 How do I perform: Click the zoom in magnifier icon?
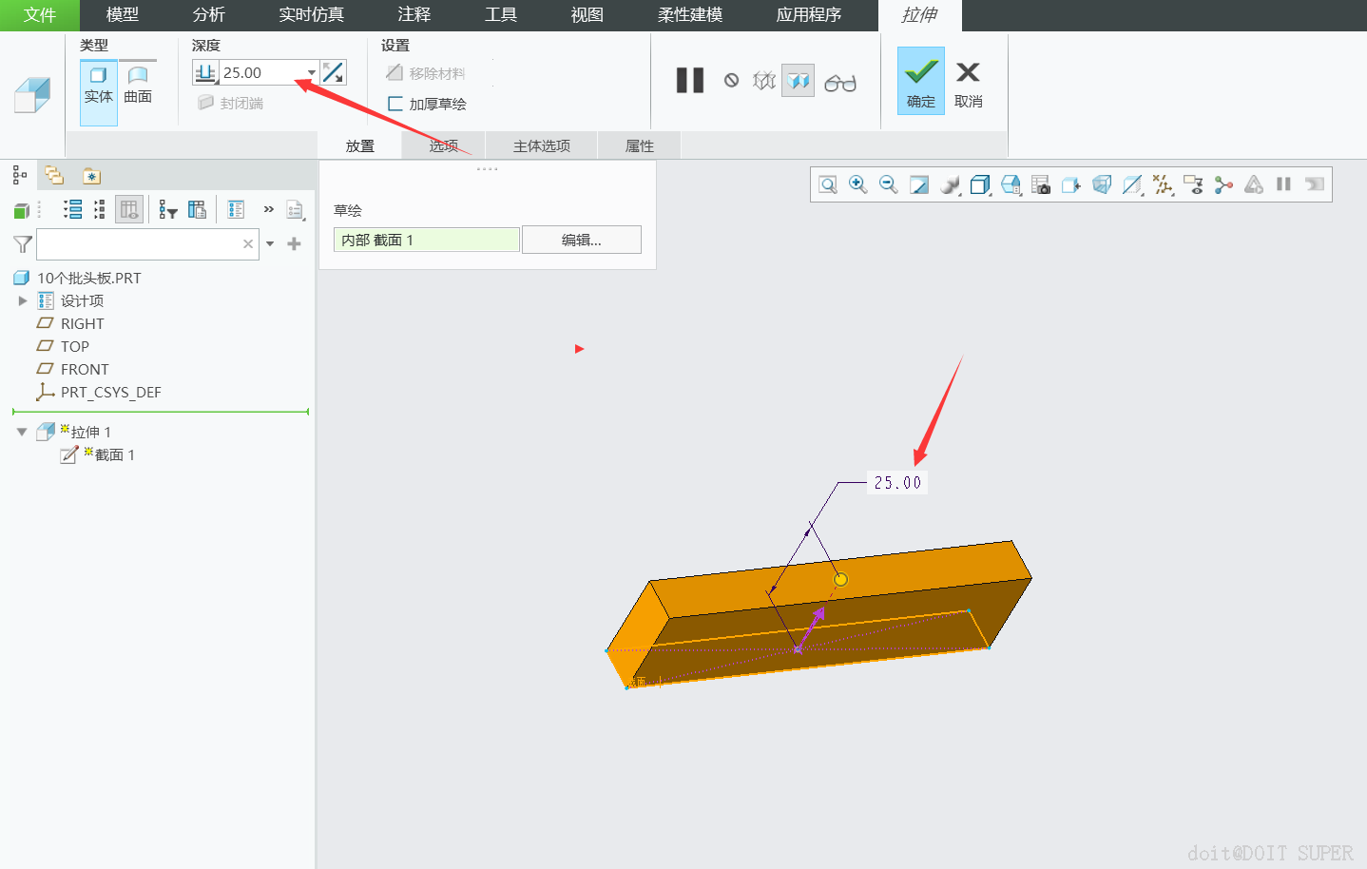pos(857,184)
